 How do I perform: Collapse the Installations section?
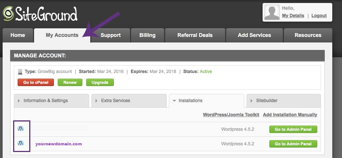pyautogui.click(x=206, y=101)
